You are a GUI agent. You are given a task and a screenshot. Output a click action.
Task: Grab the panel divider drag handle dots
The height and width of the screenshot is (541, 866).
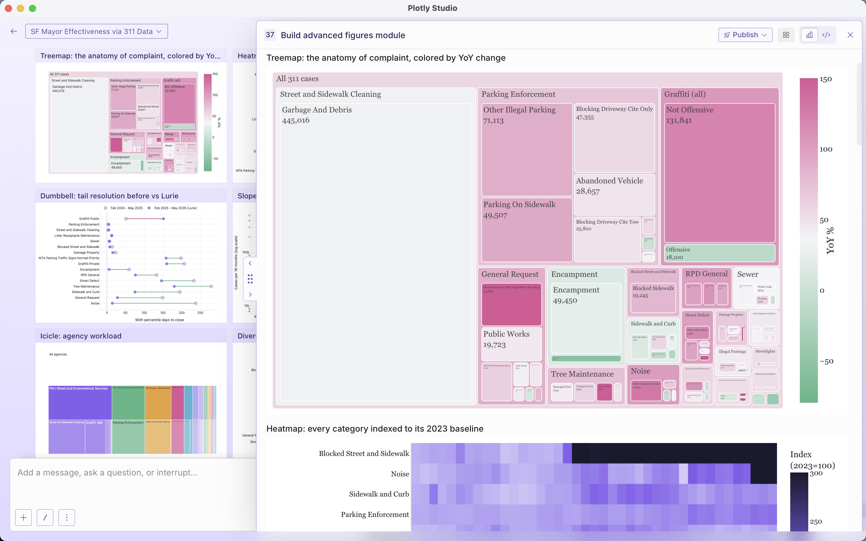coord(250,279)
